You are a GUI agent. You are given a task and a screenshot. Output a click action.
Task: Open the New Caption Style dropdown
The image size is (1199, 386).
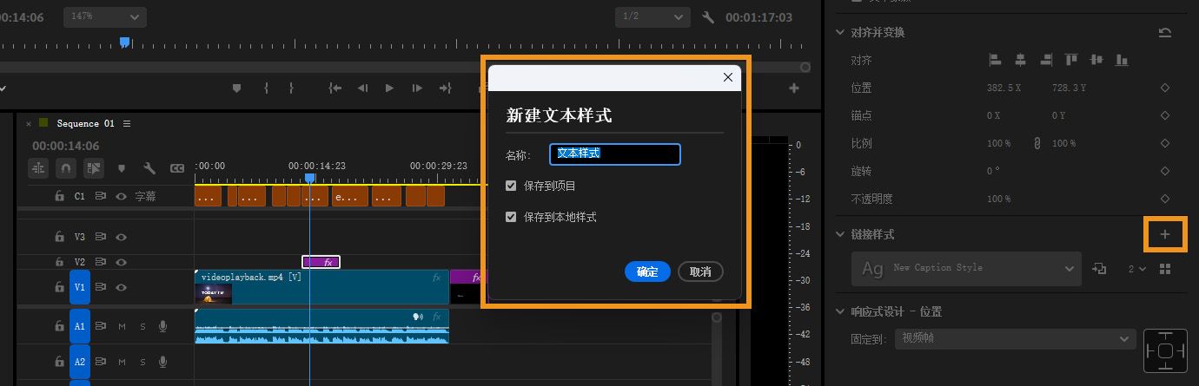tap(967, 269)
